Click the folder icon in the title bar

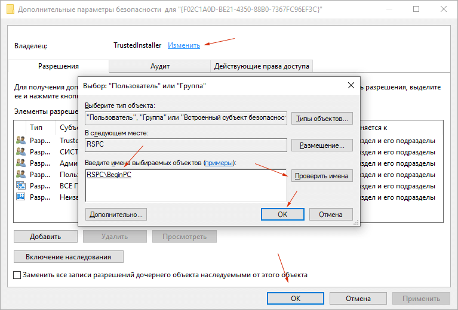[x=10, y=10]
